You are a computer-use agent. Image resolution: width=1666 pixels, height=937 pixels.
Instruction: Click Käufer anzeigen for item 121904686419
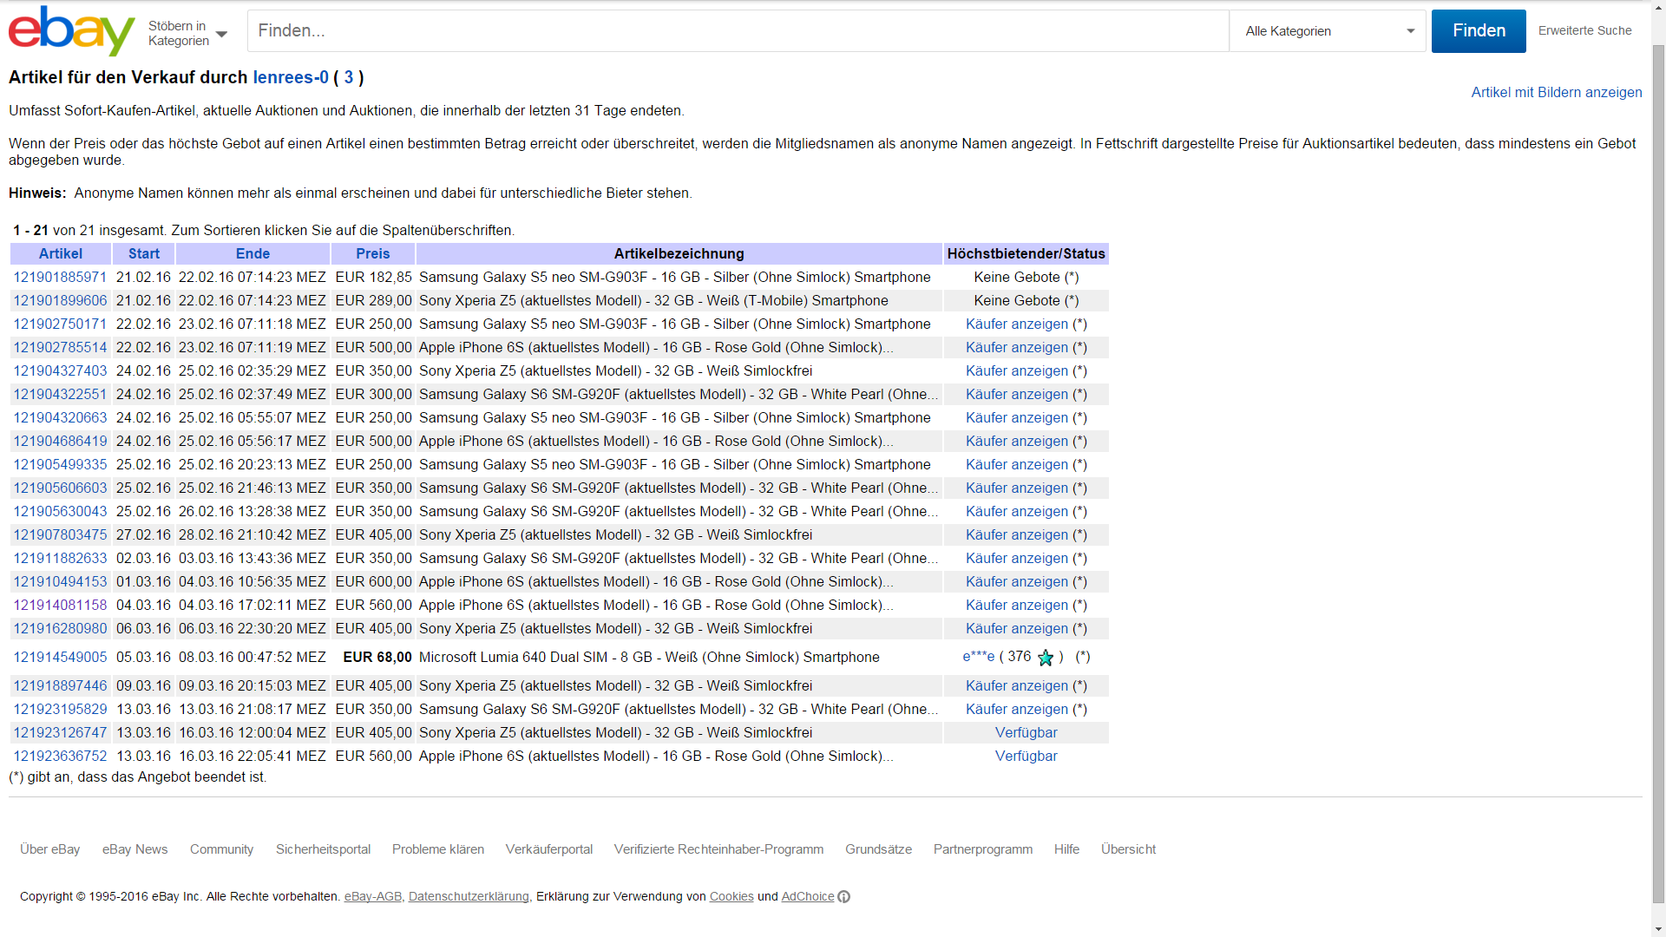(x=1017, y=441)
